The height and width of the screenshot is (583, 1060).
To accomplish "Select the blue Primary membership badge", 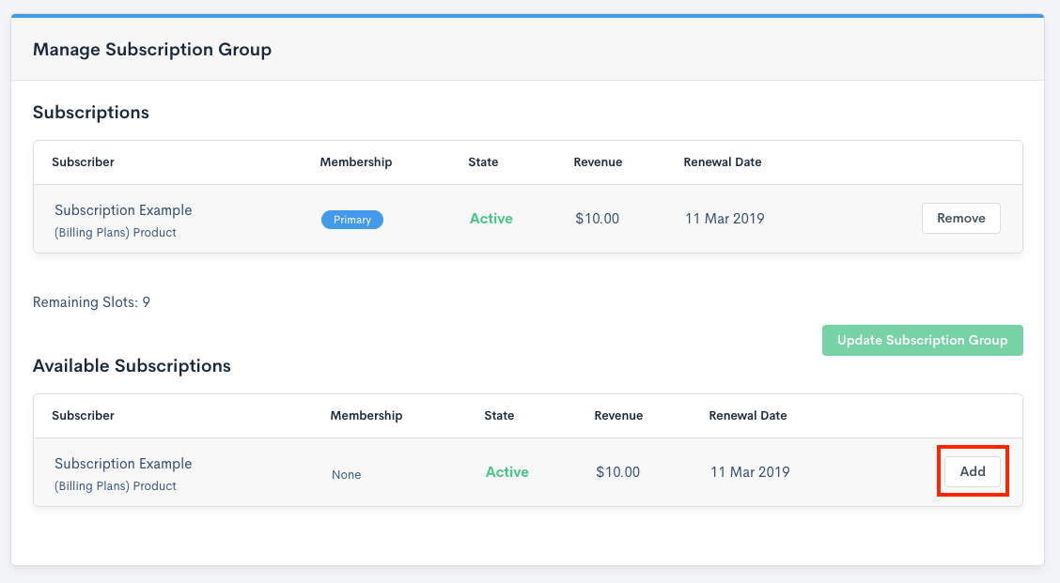I will click(352, 220).
